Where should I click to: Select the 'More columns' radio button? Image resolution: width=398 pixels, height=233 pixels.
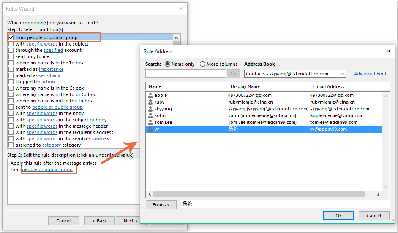pyautogui.click(x=202, y=64)
